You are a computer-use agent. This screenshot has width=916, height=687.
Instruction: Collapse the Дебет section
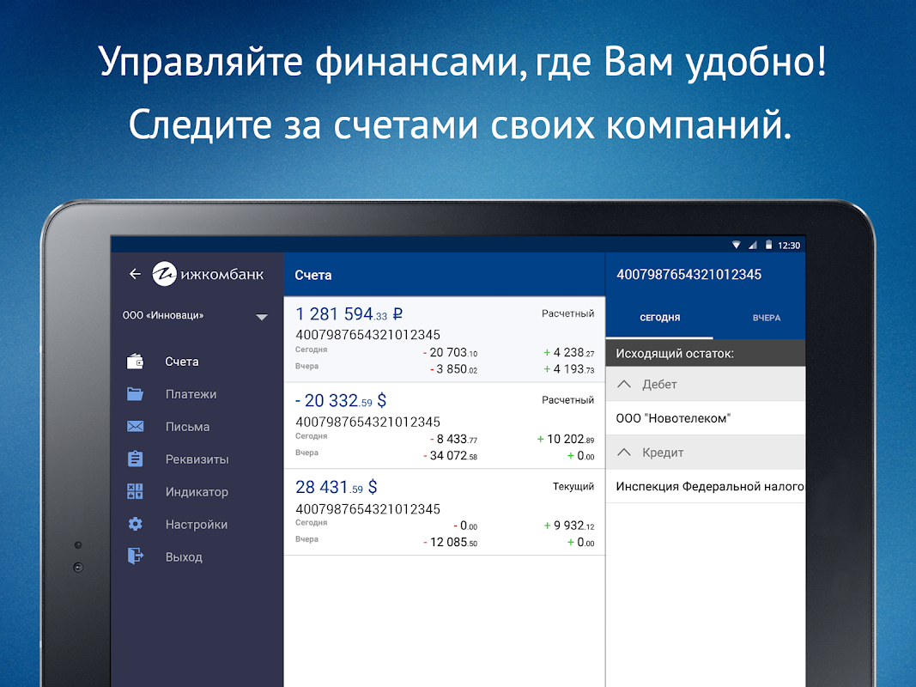pos(705,384)
